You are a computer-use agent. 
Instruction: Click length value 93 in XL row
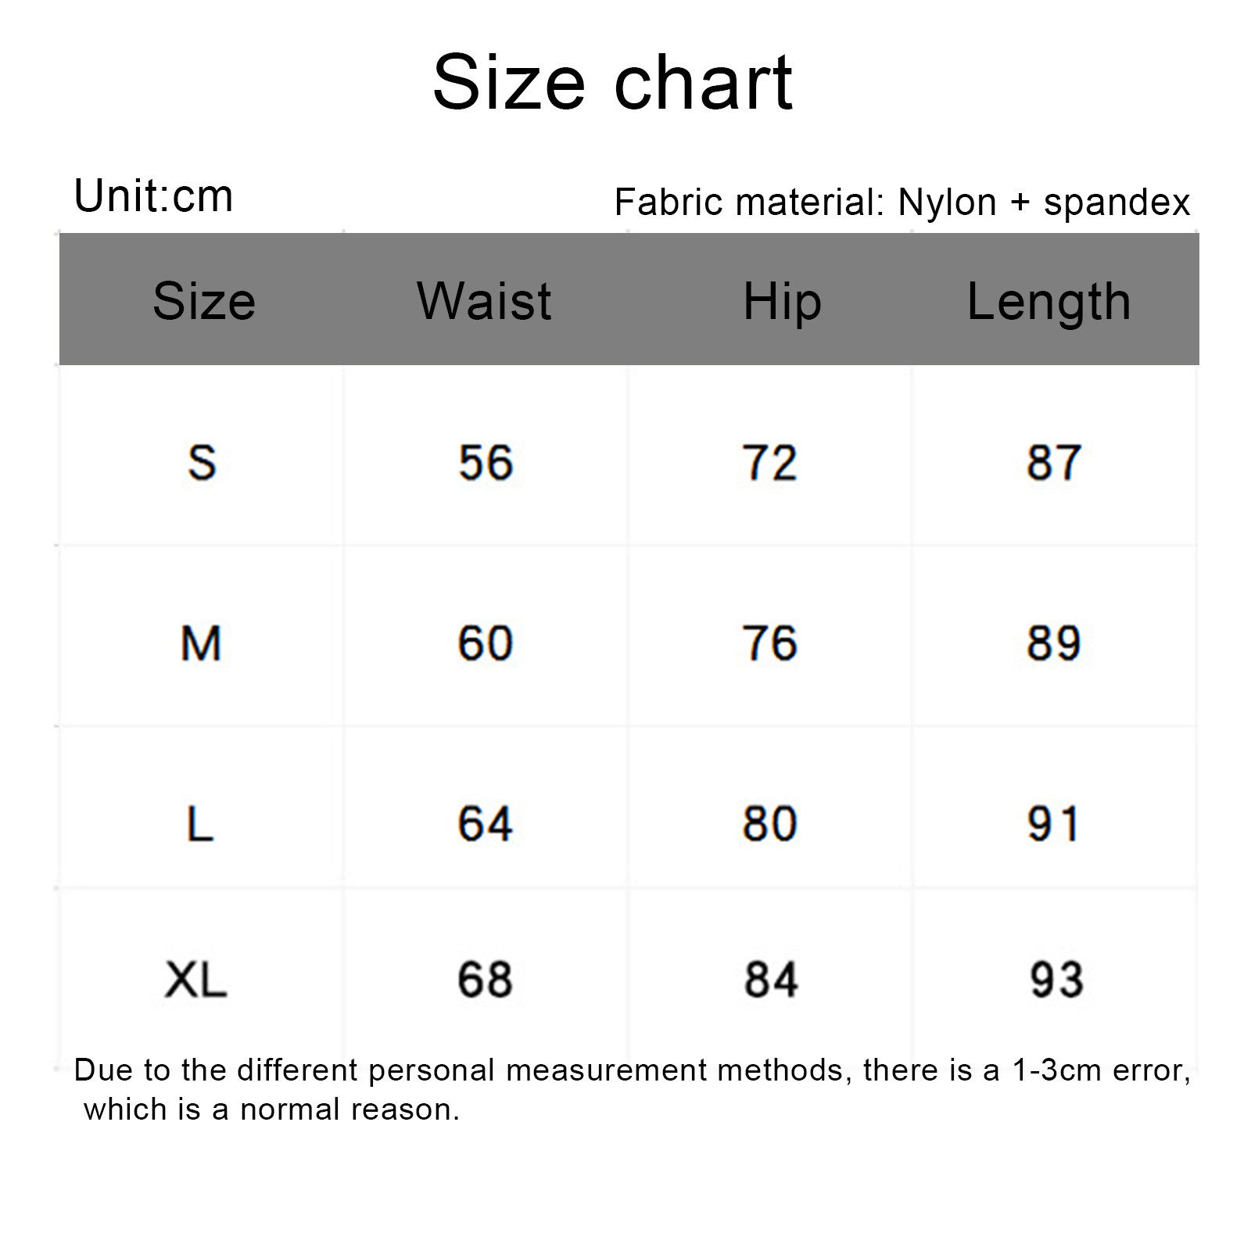[x=1056, y=979]
